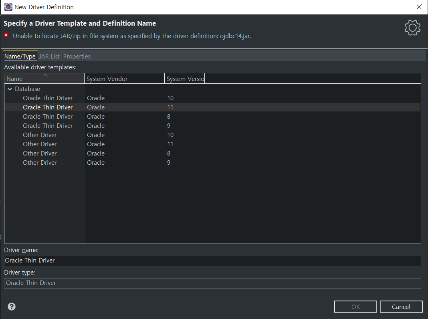The height and width of the screenshot is (319, 428).
Task: Sort by the Name column header
Action: point(44,79)
